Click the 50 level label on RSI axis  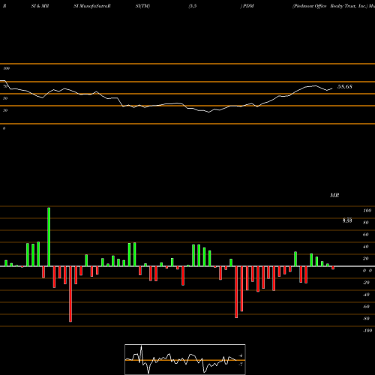coord(5,98)
